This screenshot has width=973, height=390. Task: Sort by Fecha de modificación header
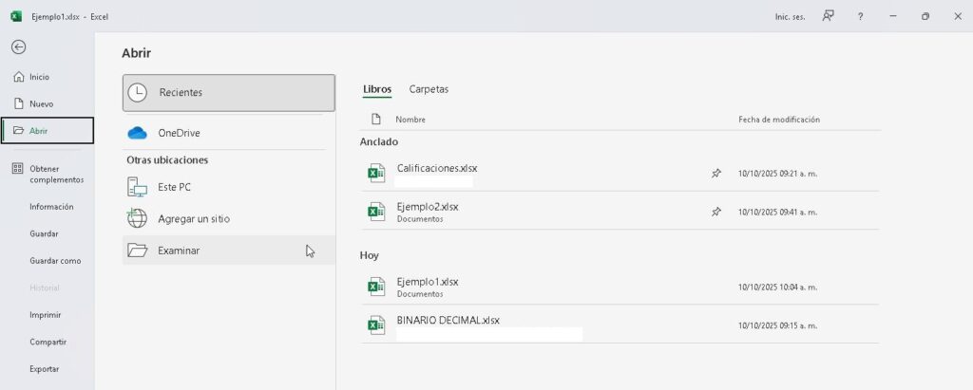(x=779, y=120)
